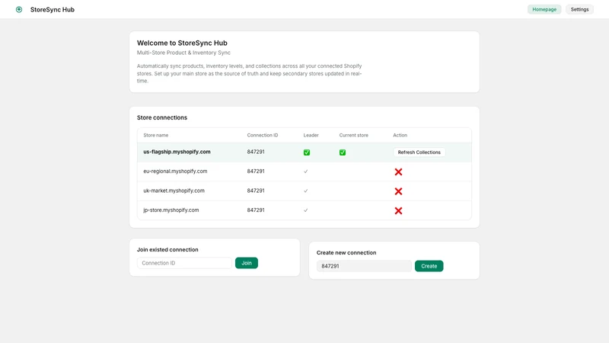Select uk-market.myshopify.com store name

click(x=174, y=191)
